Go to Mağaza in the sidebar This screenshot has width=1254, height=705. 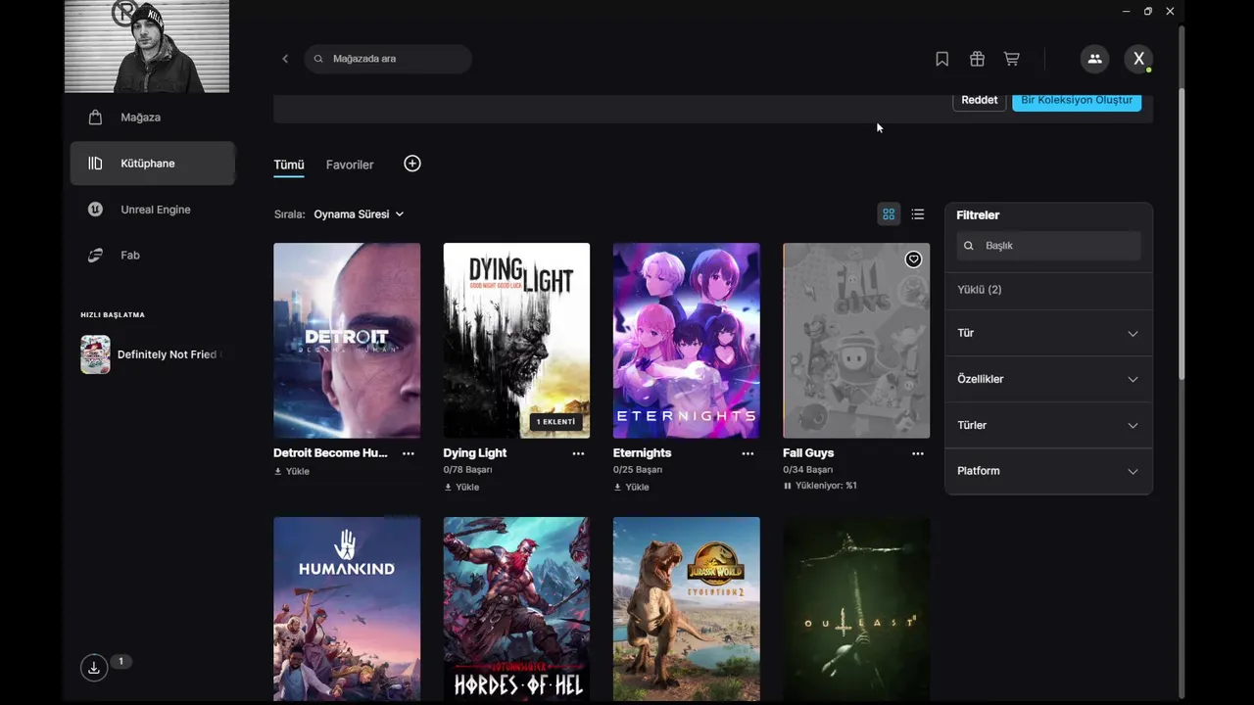(x=152, y=117)
